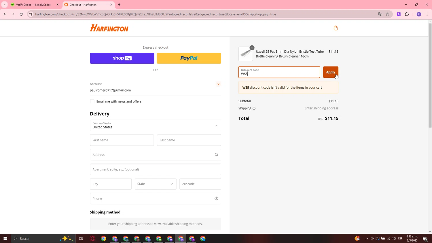Click the Uxcell brush product thumbnail
The width and height of the screenshot is (432, 243).
pyautogui.click(x=246, y=54)
